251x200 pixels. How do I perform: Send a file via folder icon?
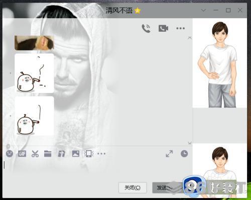[48, 154]
